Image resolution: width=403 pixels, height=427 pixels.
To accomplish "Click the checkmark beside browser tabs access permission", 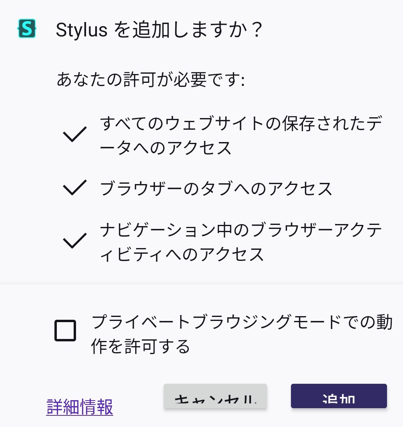I will click(x=75, y=187).
